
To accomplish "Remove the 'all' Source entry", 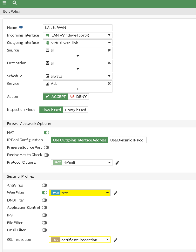I will coord(109,50).
